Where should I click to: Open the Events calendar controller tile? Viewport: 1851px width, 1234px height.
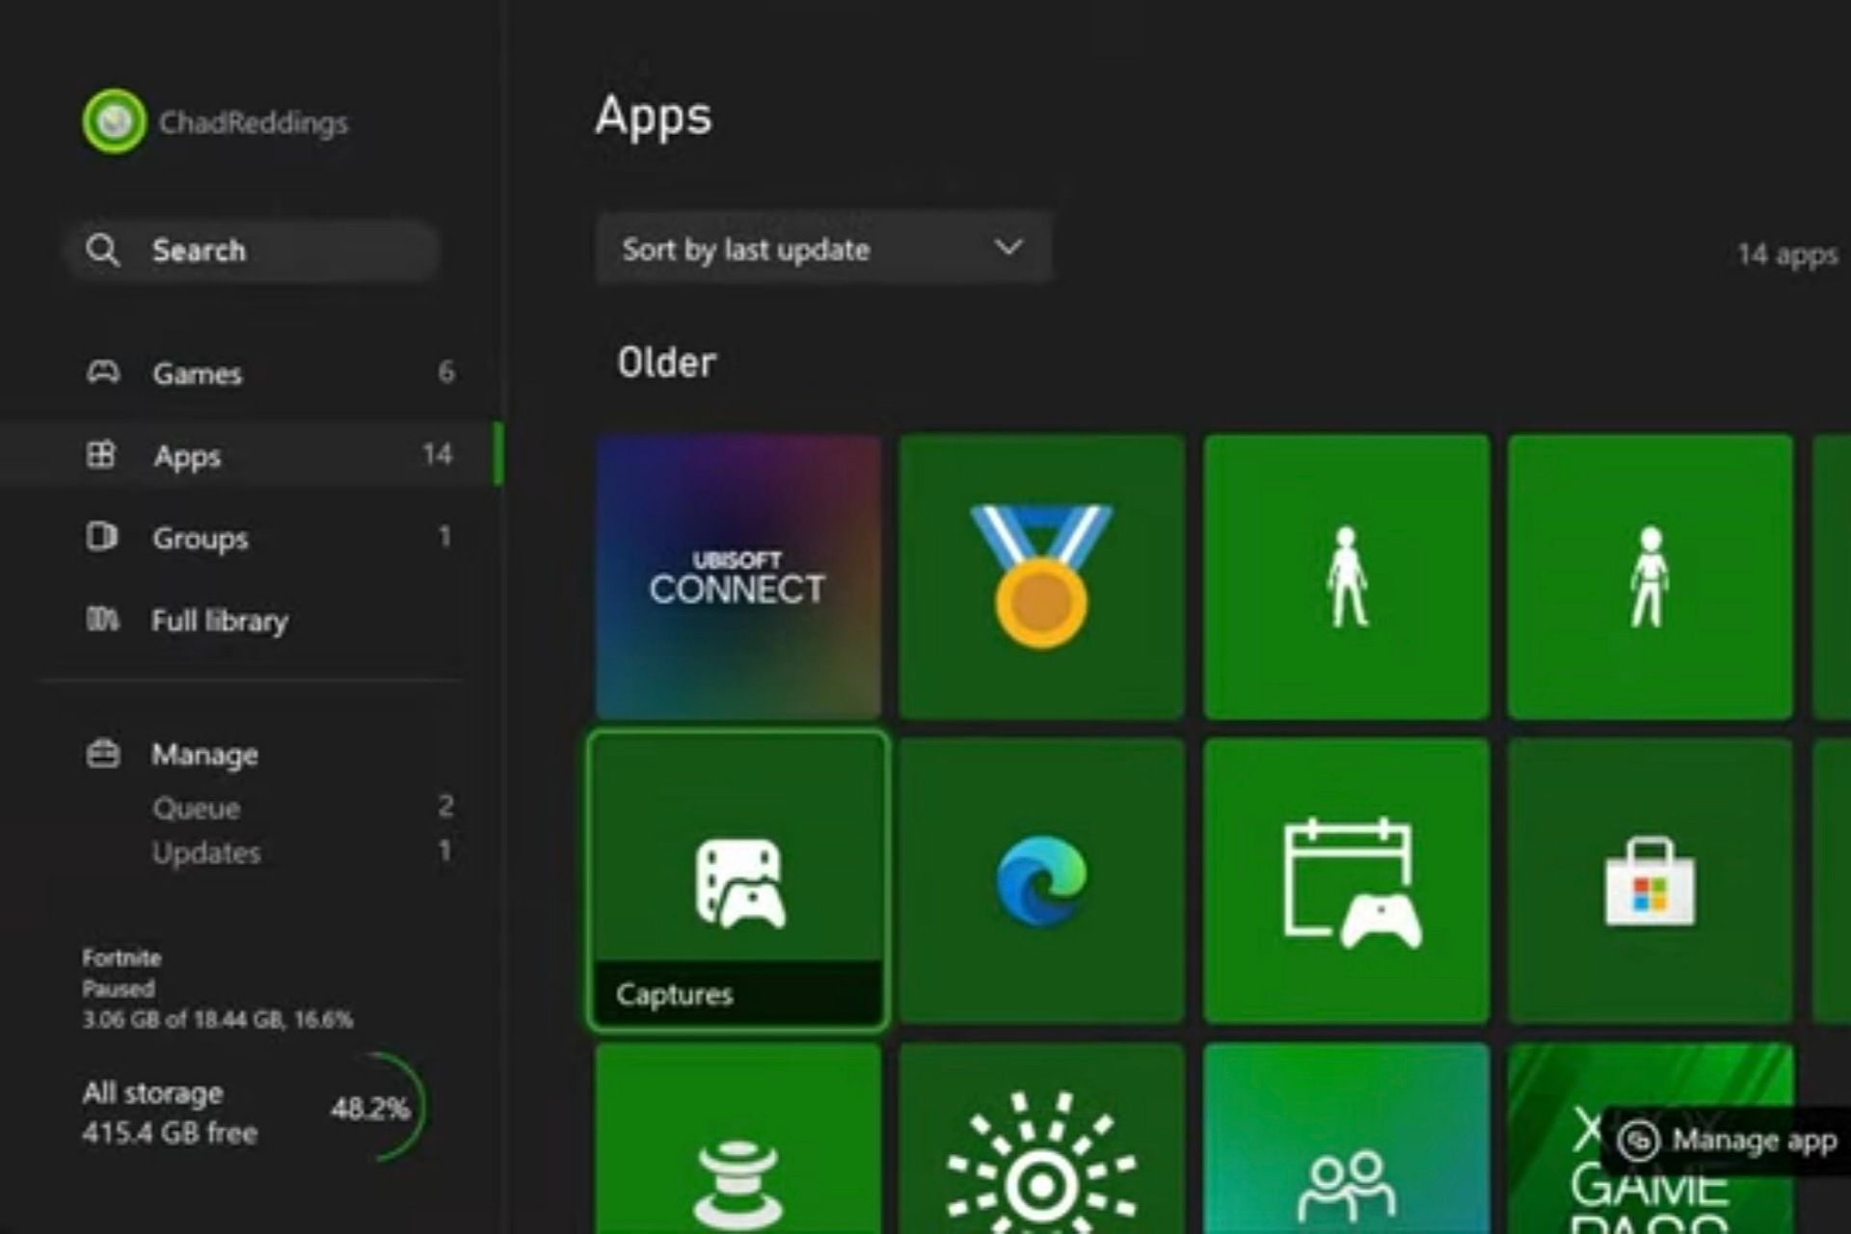[1346, 879]
